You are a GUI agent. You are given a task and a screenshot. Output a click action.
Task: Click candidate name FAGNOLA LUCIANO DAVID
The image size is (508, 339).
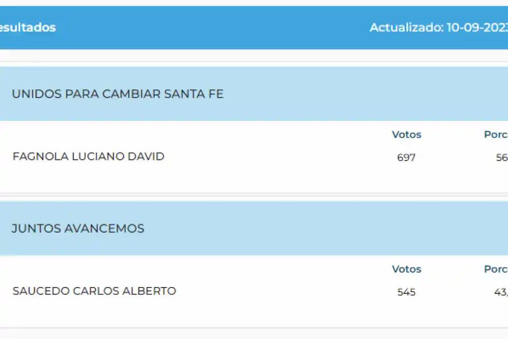[x=88, y=157]
